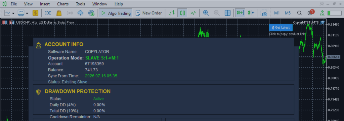Click the SLAVE S:1->M:1 operation mode value
The image size is (344, 121).
pos(102,58)
